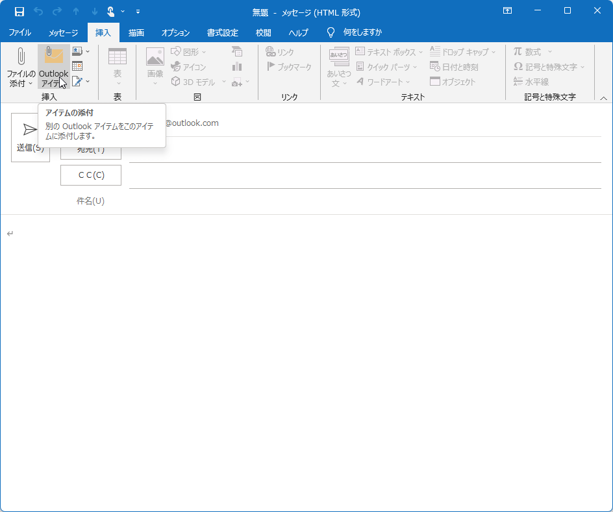
Task: Click the signature pen icon
Action: coord(77,81)
